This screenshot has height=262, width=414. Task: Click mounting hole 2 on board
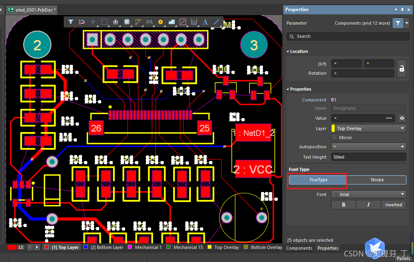tap(37, 45)
